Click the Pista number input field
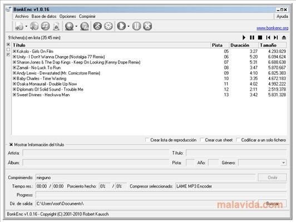This screenshot has height=222, width=296. click(x=190, y=162)
